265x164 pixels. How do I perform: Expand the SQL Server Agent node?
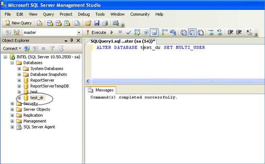[x=12, y=127]
